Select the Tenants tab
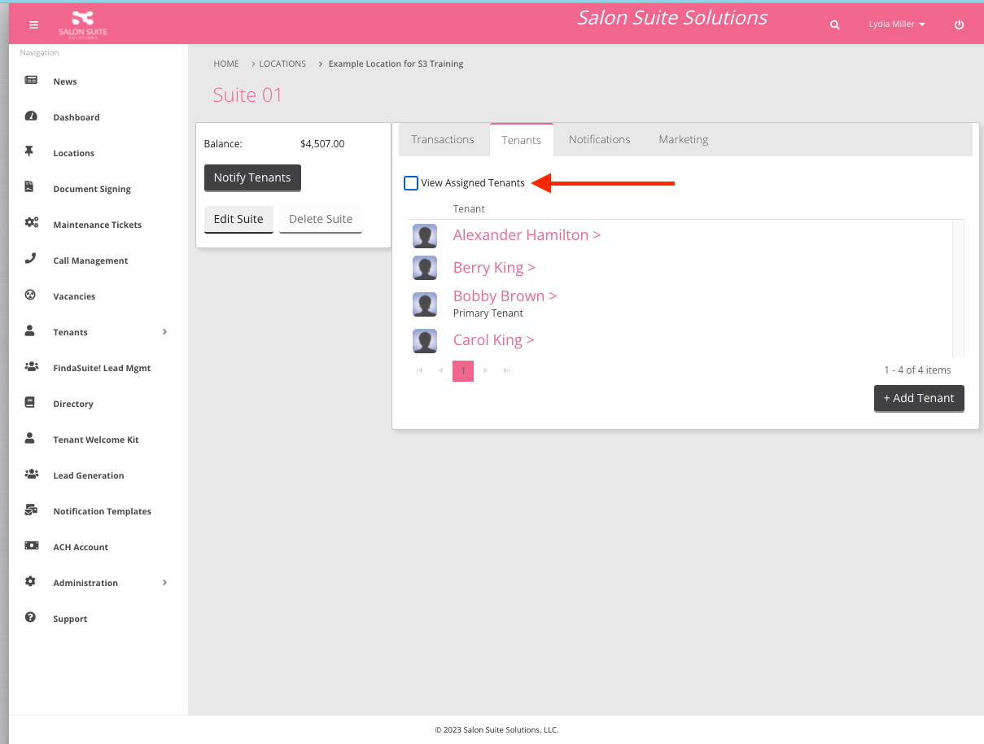This screenshot has height=744, width=984. (x=522, y=140)
